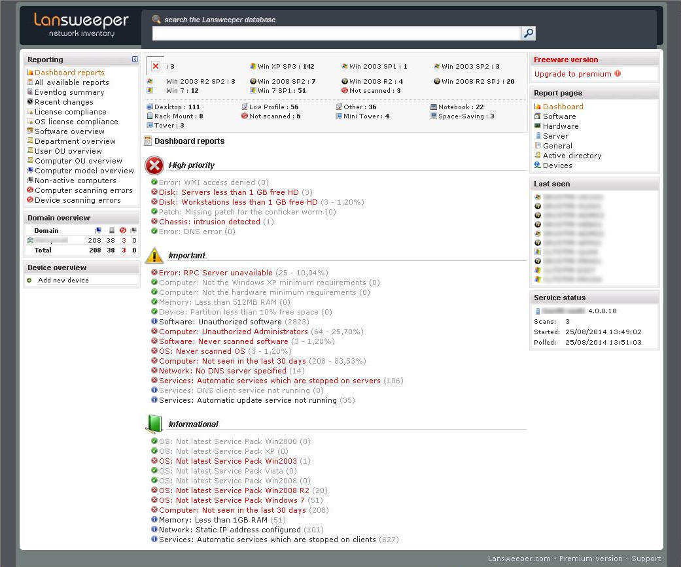The image size is (681, 567).
Task: Open Automatic services stopped on clients report
Action: pos(267,540)
